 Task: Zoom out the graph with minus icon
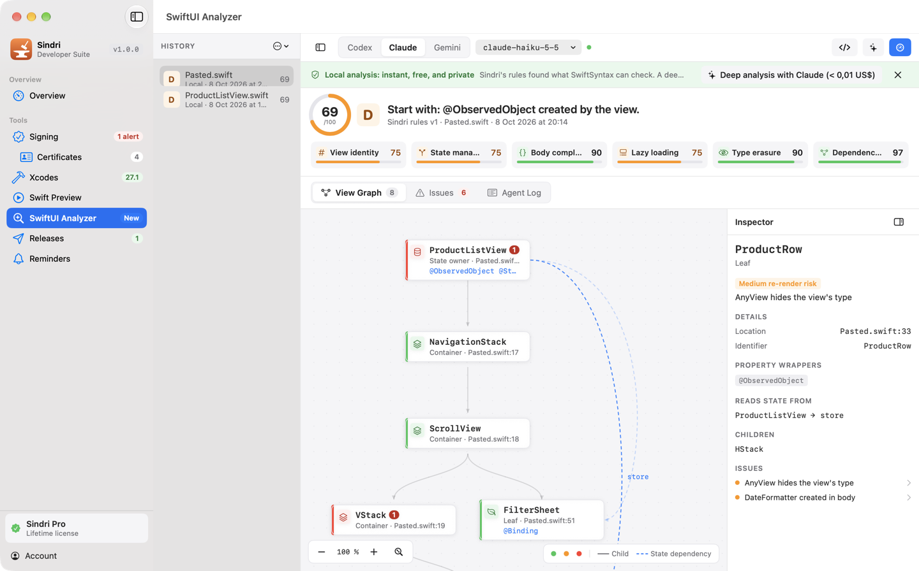pos(322,552)
